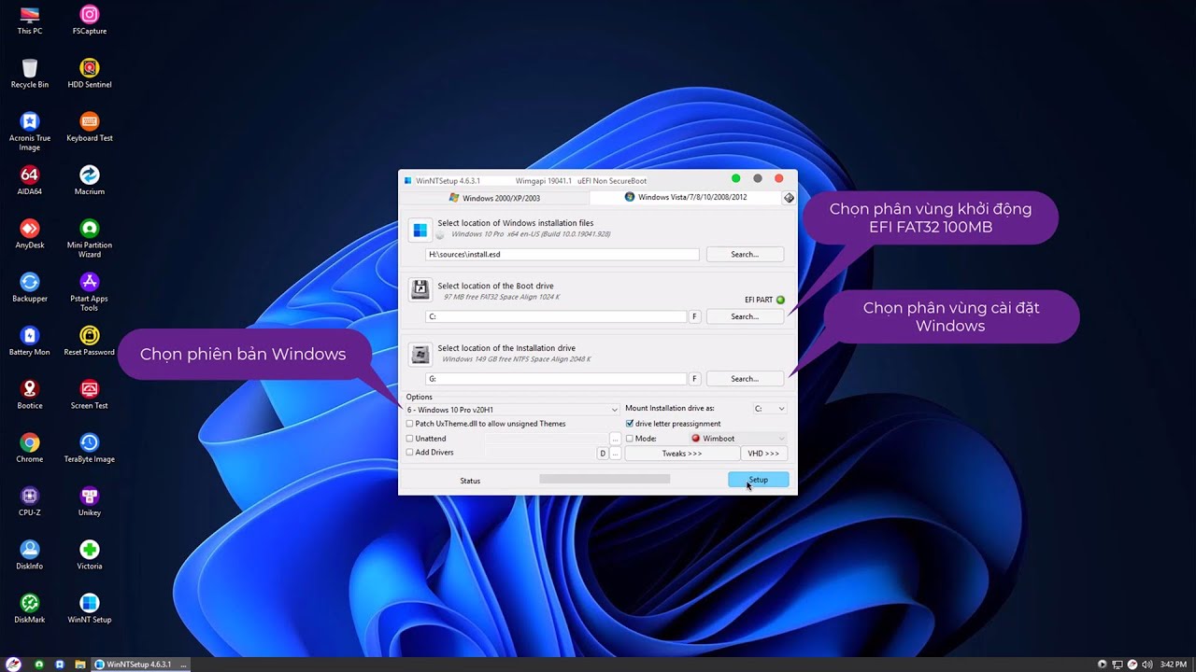The height and width of the screenshot is (672, 1196).
Task: Click the Recycle Bin desktop icon
Action: coord(30,73)
